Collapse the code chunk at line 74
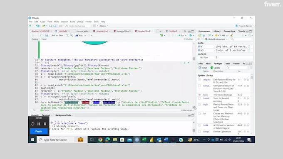The width and height of the screenshot is (283, 159). [39, 63]
